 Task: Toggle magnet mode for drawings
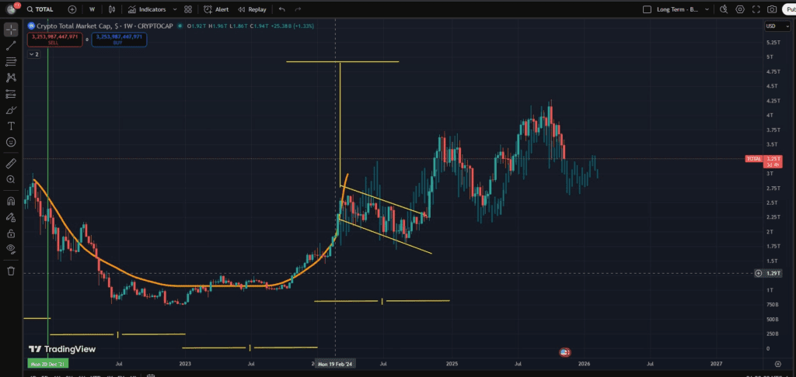coord(11,201)
